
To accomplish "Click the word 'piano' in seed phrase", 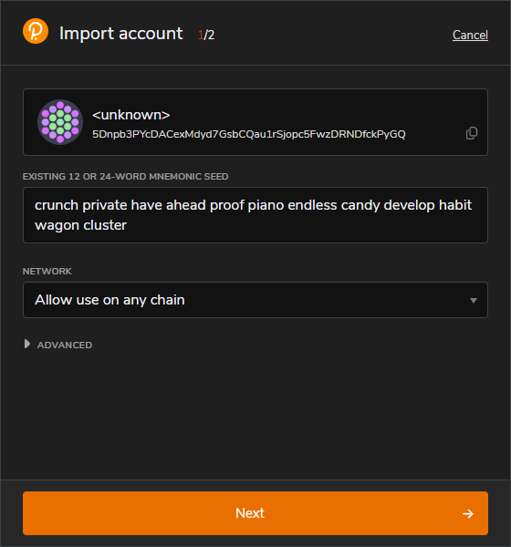I will coord(266,205).
